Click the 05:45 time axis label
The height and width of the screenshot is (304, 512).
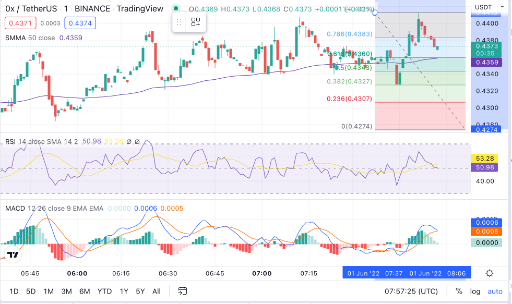click(x=30, y=273)
